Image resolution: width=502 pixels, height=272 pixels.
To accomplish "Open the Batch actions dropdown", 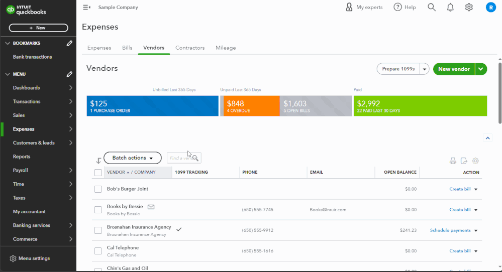I will (133, 158).
